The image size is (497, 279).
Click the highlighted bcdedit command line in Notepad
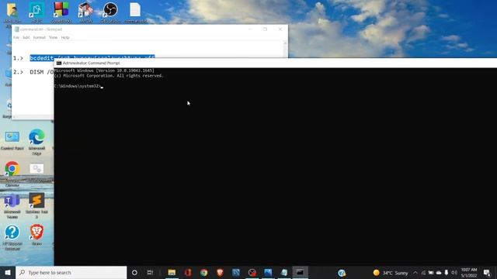coord(92,57)
